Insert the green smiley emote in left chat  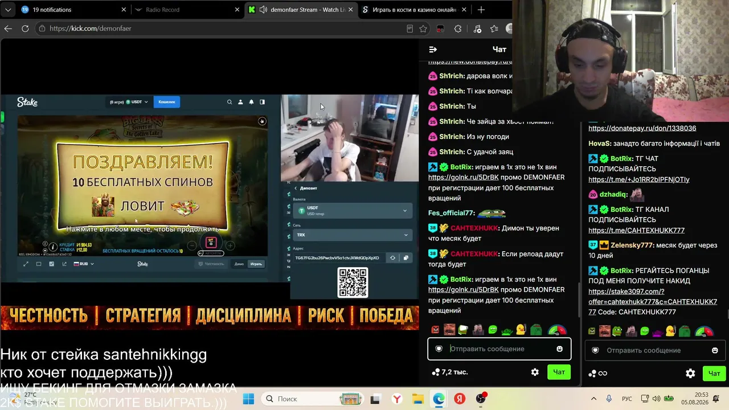[x=493, y=330]
